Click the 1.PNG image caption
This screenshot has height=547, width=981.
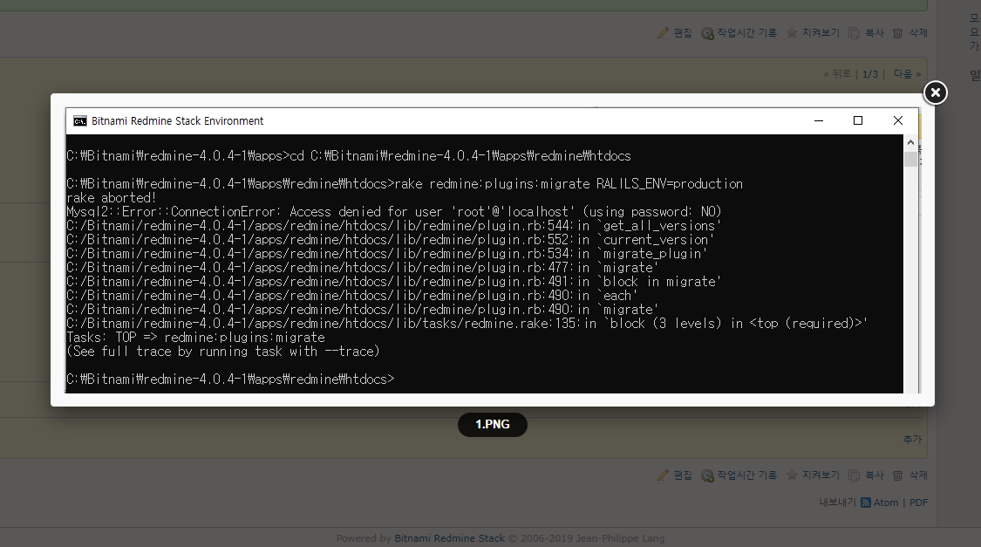tap(493, 424)
